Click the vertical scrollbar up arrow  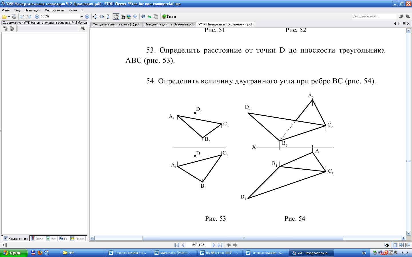point(409,31)
